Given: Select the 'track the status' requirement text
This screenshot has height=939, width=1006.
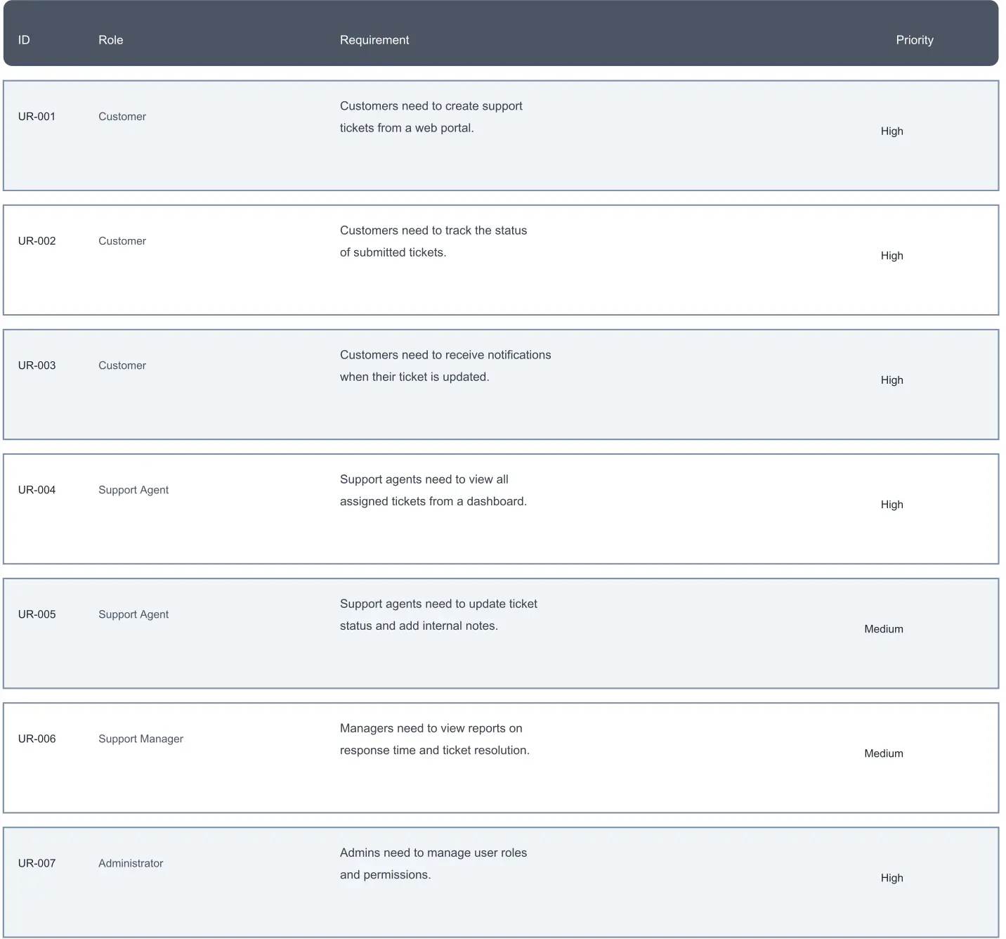Looking at the screenshot, I should click(x=433, y=241).
